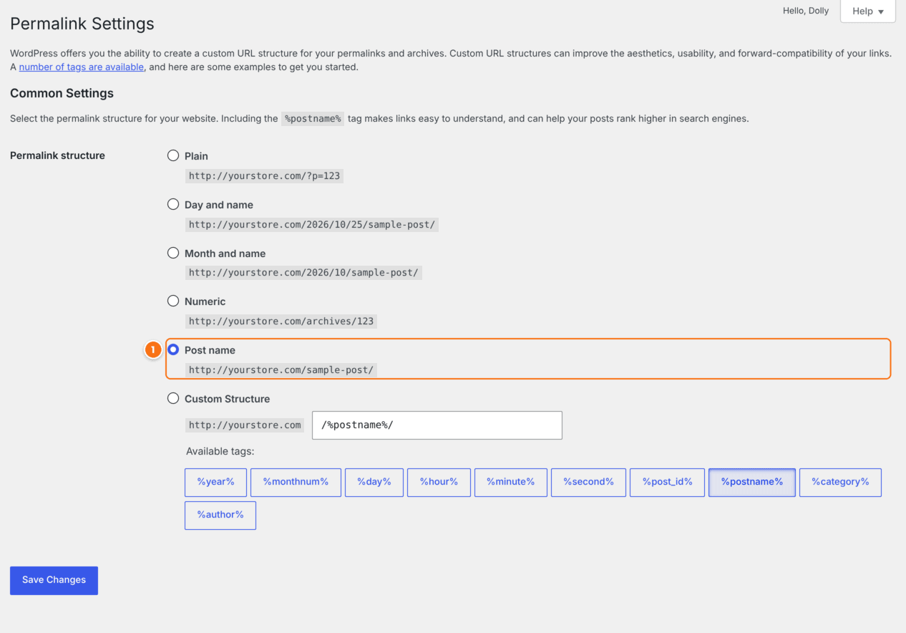Click the /2026/10/25/sample-post/ example URL
This screenshot has width=906, height=633.
(312, 224)
